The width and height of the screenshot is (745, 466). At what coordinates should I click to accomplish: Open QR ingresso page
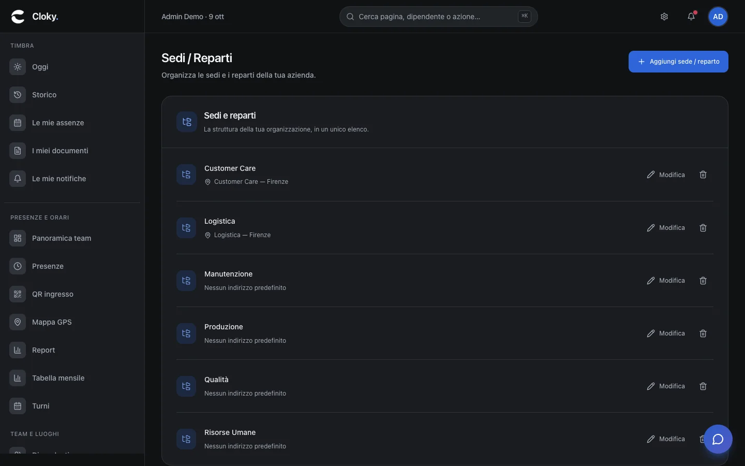click(72, 294)
